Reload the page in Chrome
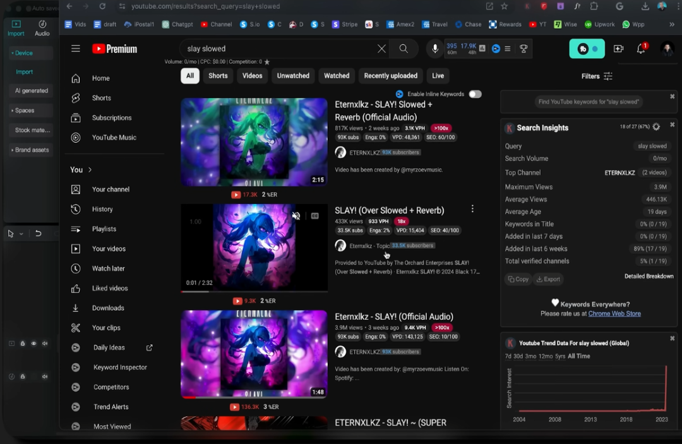Image resolution: width=682 pixels, height=444 pixels. coord(102,6)
